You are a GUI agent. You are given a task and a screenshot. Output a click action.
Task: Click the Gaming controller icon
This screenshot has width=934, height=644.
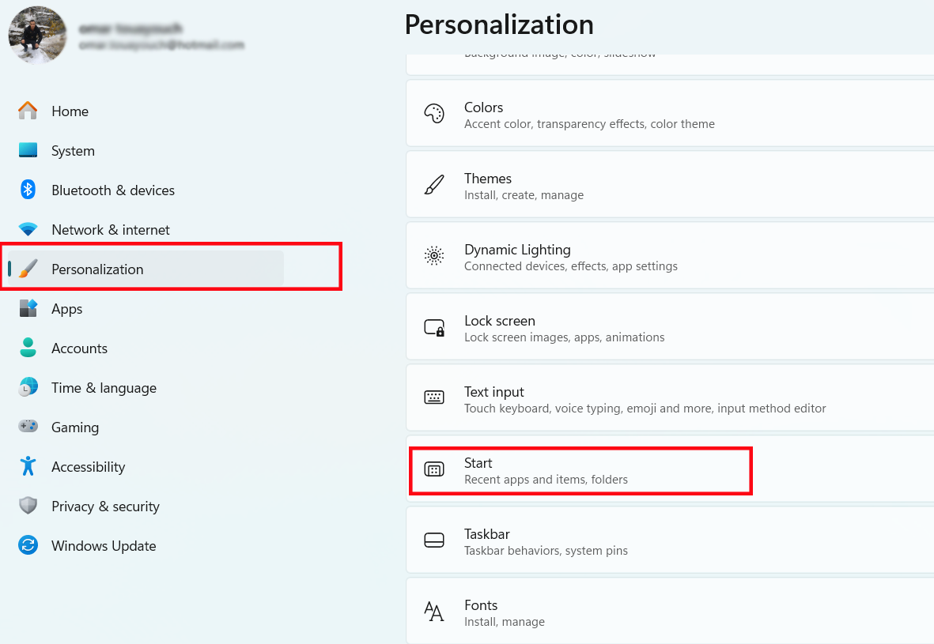(28, 427)
